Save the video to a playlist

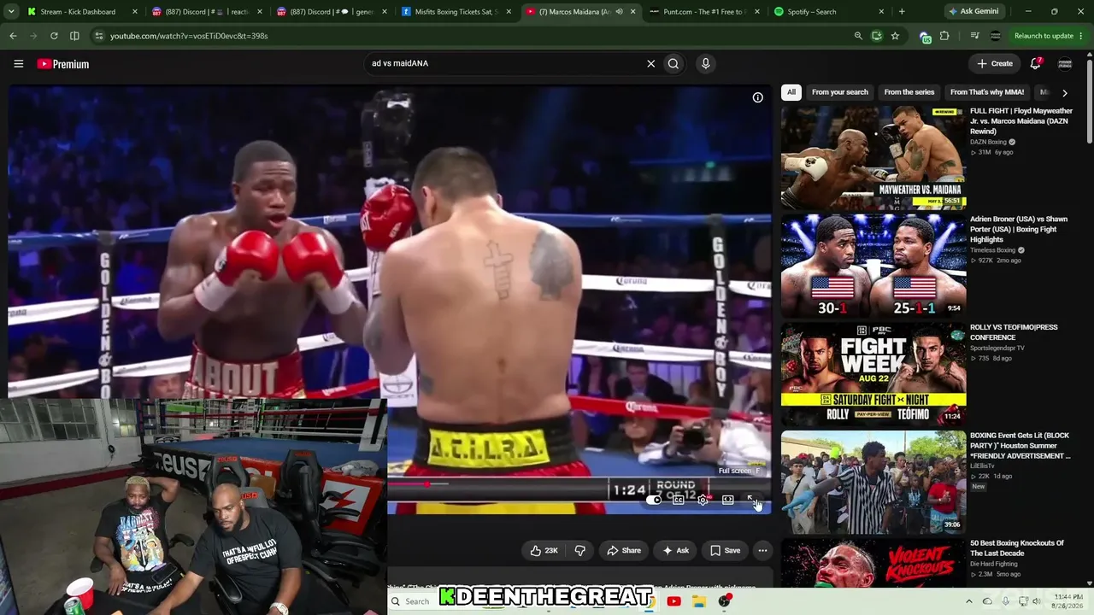coord(726,551)
